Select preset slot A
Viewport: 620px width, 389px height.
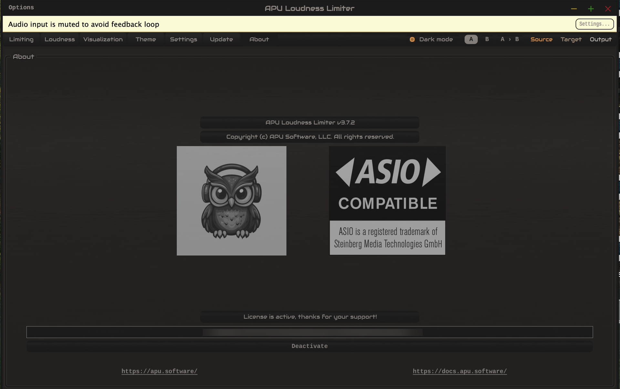pos(471,39)
